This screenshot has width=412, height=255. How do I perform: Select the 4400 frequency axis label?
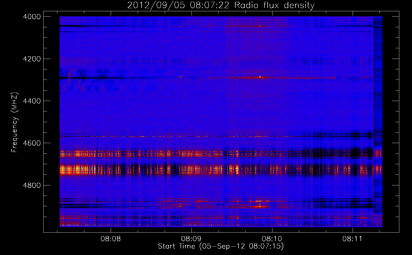pyautogui.click(x=32, y=101)
